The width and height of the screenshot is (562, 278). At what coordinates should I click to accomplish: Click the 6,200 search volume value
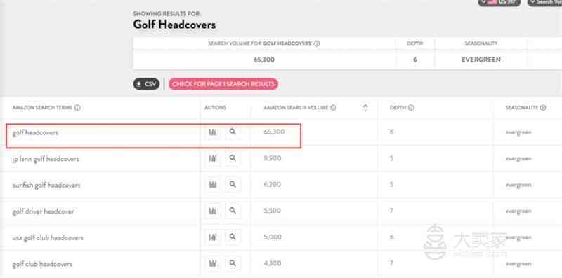pyautogui.click(x=273, y=185)
